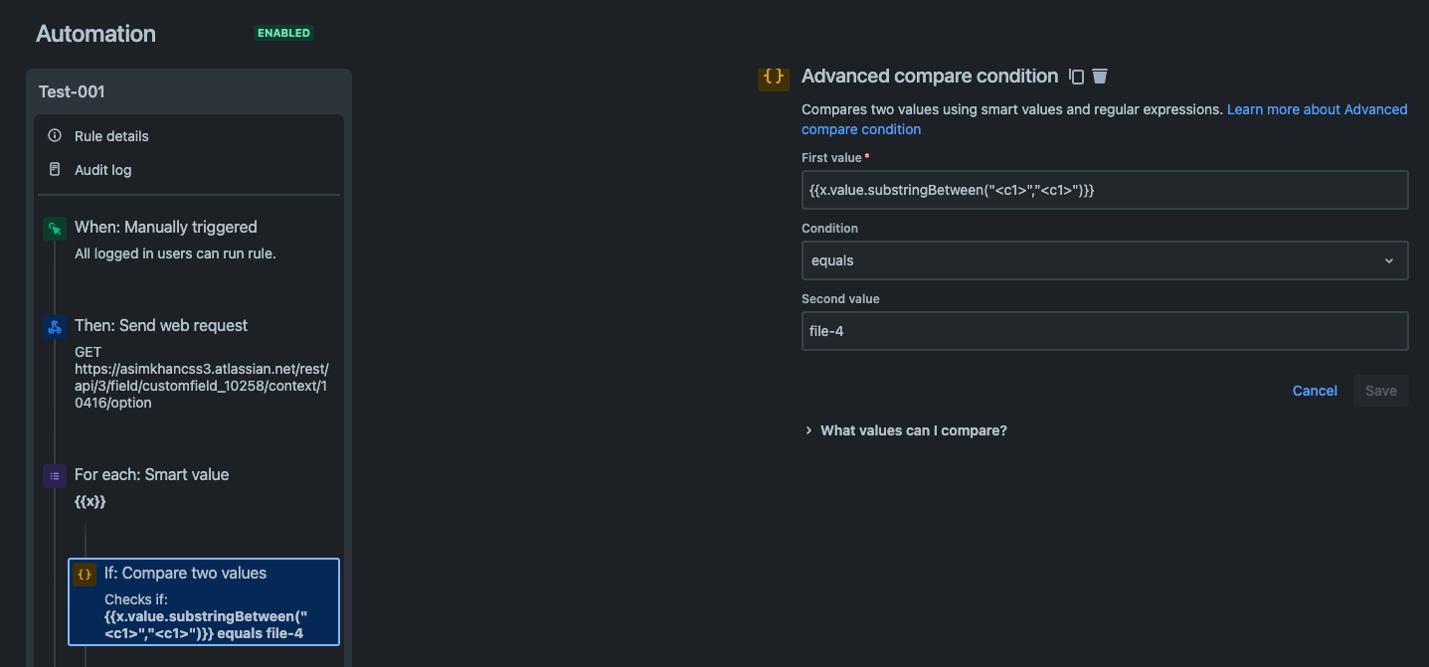Delete the Advanced compare condition component
The height and width of the screenshot is (667, 1429).
(x=1099, y=77)
